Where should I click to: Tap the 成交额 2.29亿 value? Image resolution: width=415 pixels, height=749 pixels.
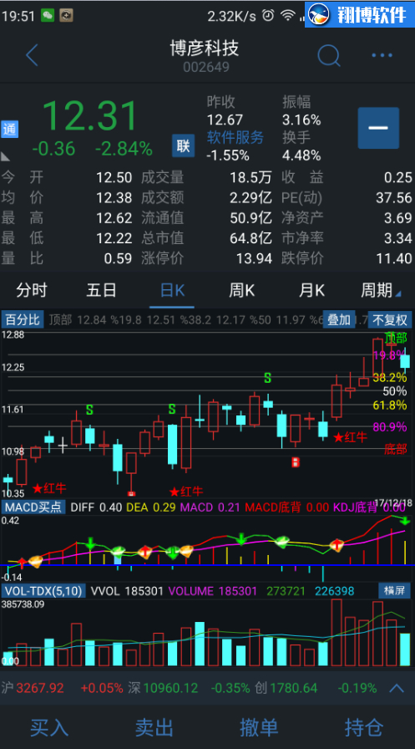click(x=251, y=198)
